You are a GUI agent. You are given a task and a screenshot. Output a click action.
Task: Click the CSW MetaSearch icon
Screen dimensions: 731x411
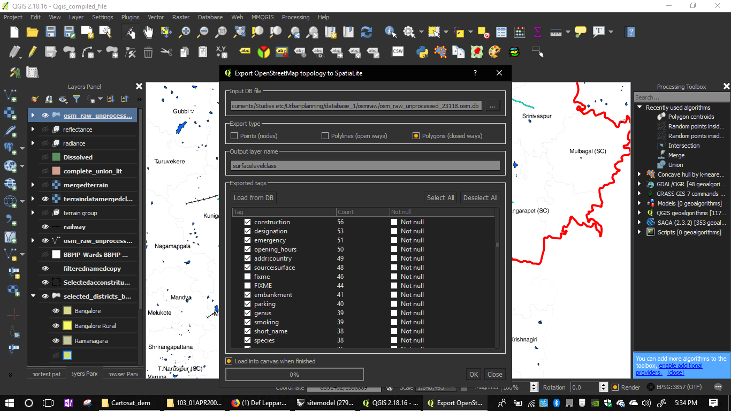pos(398,52)
